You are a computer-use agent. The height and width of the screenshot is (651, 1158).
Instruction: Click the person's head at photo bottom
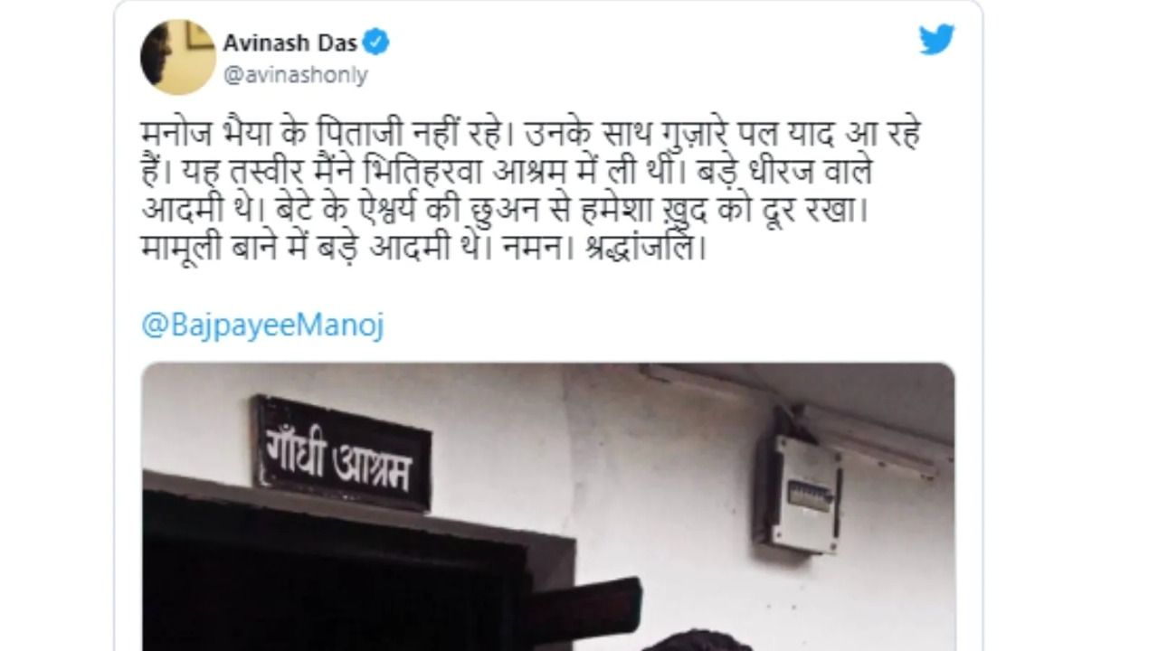pyautogui.click(x=698, y=639)
